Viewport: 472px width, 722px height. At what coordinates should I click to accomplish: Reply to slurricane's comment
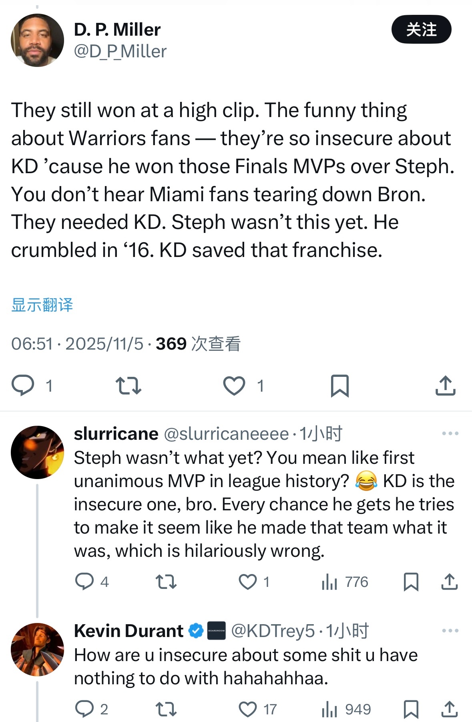point(84,582)
